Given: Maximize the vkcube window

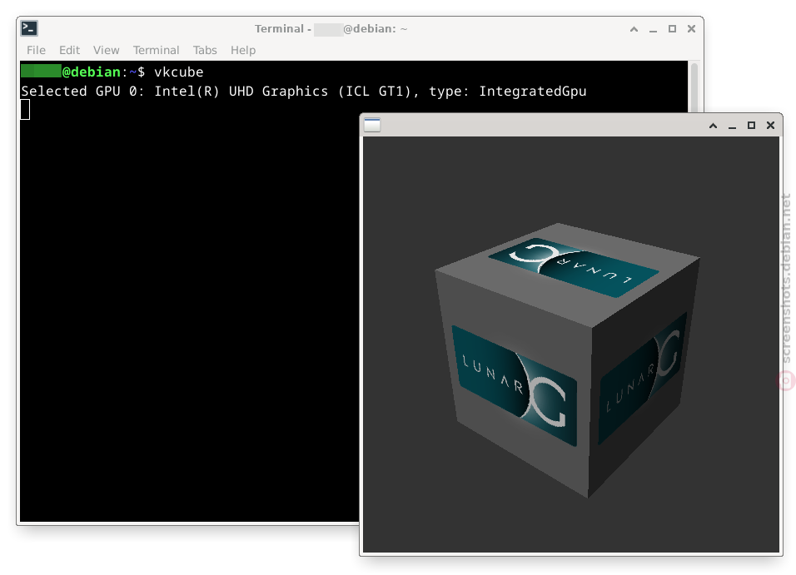Looking at the screenshot, I should pyautogui.click(x=751, y=126).
